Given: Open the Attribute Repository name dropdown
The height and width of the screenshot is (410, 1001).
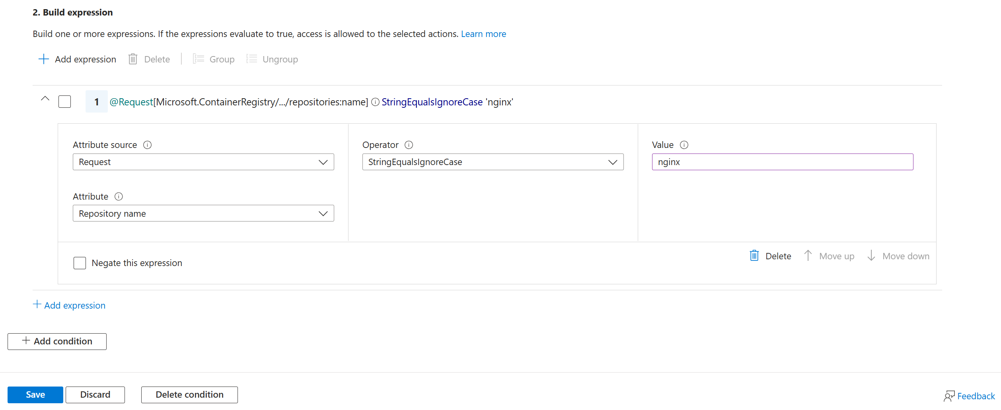Looking at the screenshot, I should 203,214.
